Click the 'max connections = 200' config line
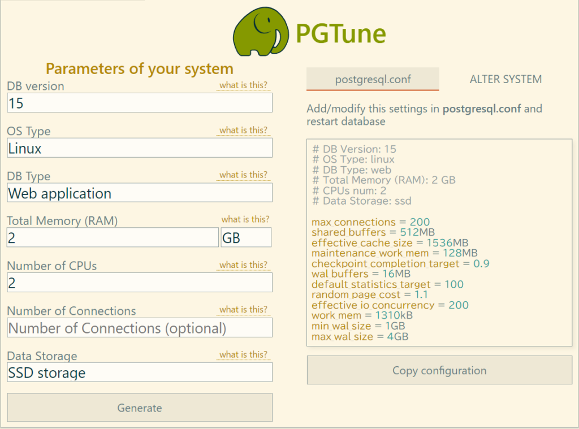Screen dimensions: 579x429 371,222
